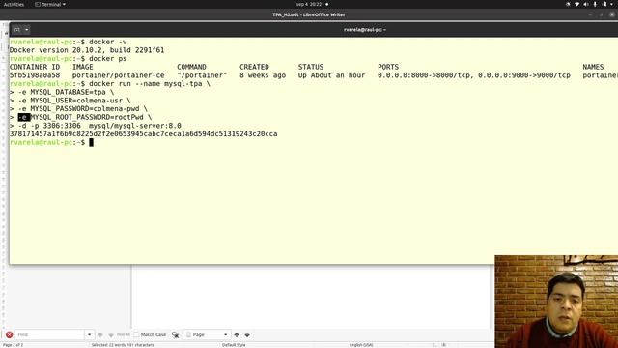Click container ID 5fb5198a0a58
Screen dimensions: 618x348
(35, 75)
